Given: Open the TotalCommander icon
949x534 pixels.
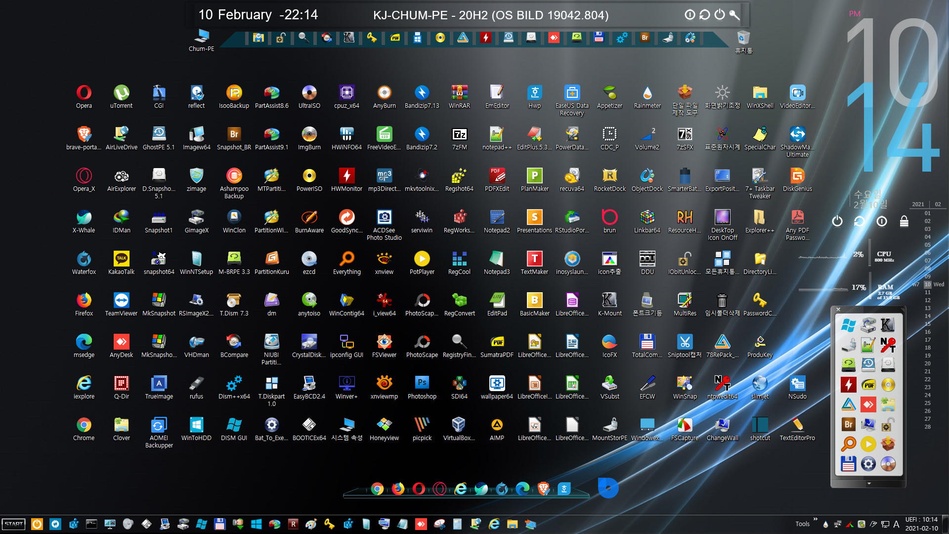Looking at the screenshot, I should tap(647, 346).
